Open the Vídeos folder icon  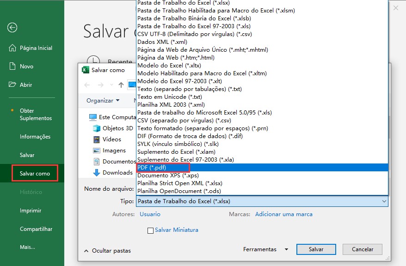point(96,139)
